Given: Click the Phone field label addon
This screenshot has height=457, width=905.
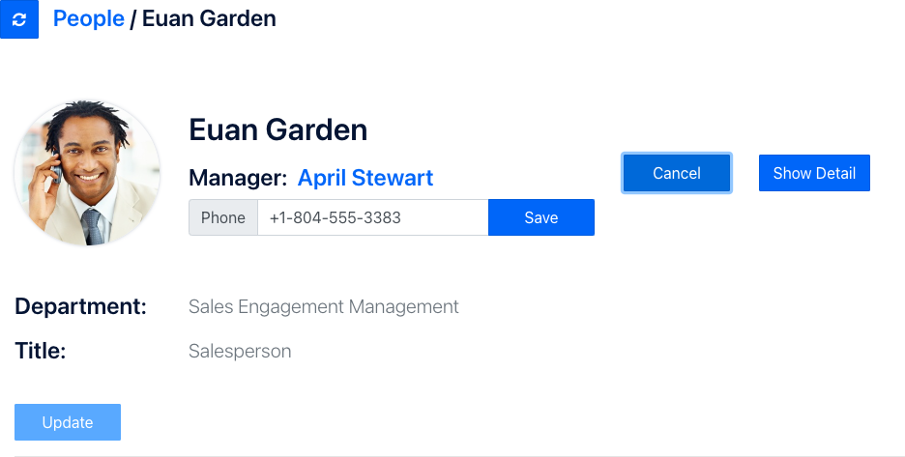Looking at the screenshot, I should pyautogui.click(x=223, y=217).
